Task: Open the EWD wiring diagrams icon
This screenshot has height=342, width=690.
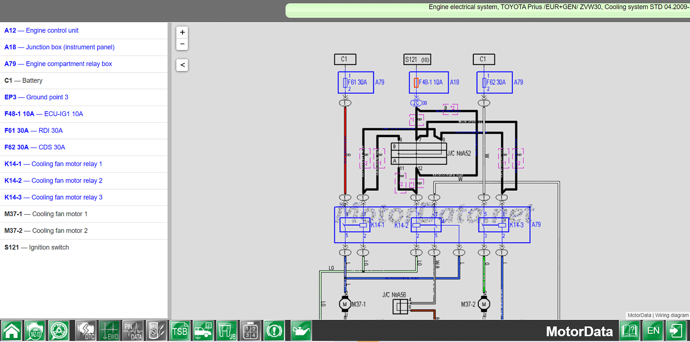Action: (109, 331)
